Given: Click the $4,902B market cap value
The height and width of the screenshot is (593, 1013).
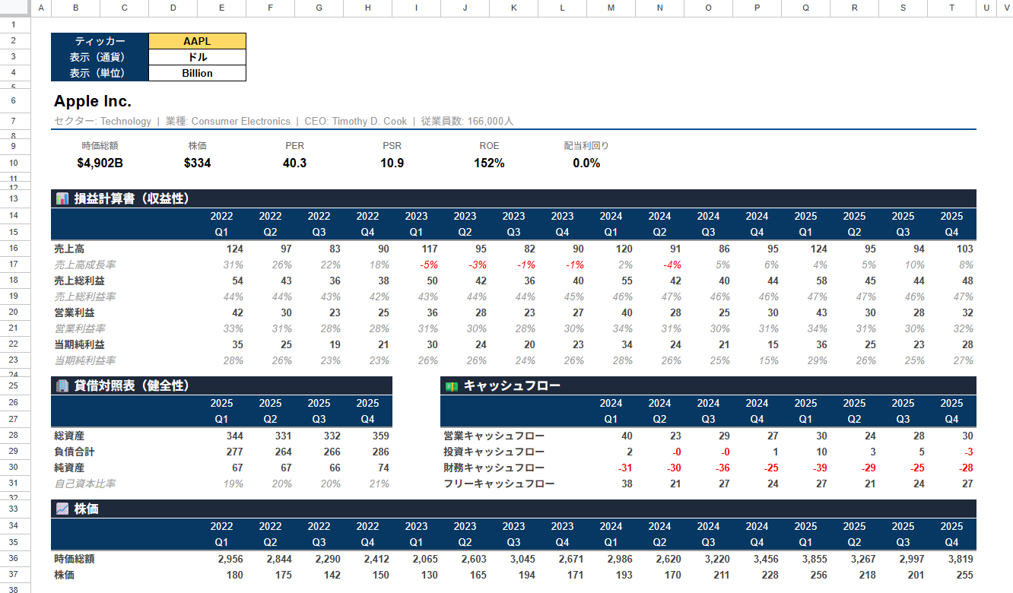Looking at the screenshot, I should tap(100, 163).
